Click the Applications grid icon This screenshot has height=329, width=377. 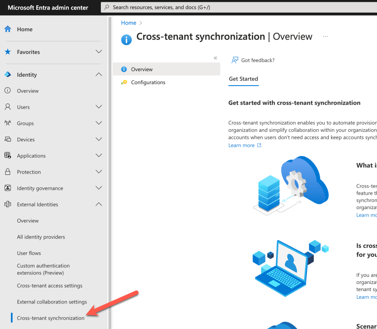8,156
